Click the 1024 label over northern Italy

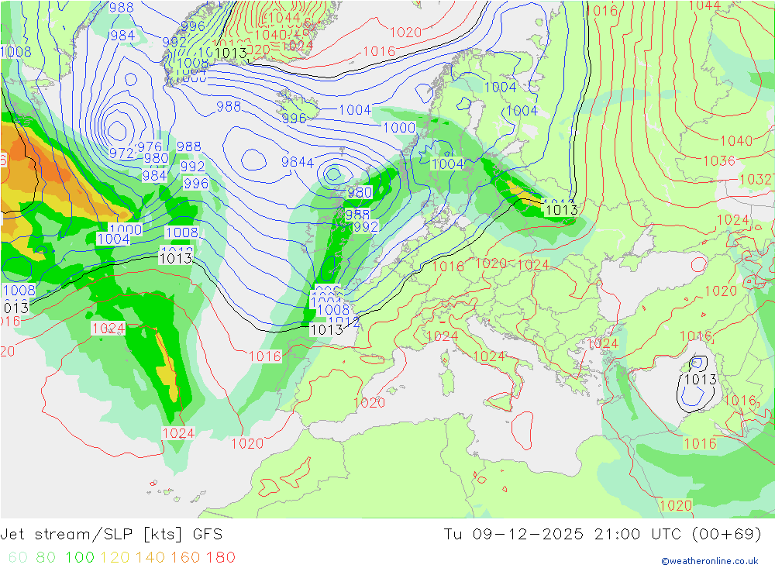[442, 336]
